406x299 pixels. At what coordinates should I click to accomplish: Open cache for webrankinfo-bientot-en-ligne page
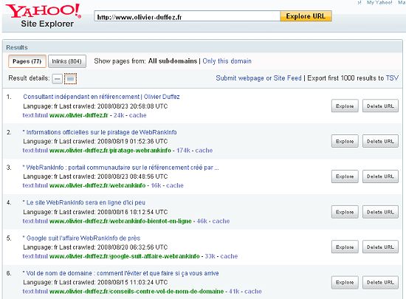click(221, 221)
